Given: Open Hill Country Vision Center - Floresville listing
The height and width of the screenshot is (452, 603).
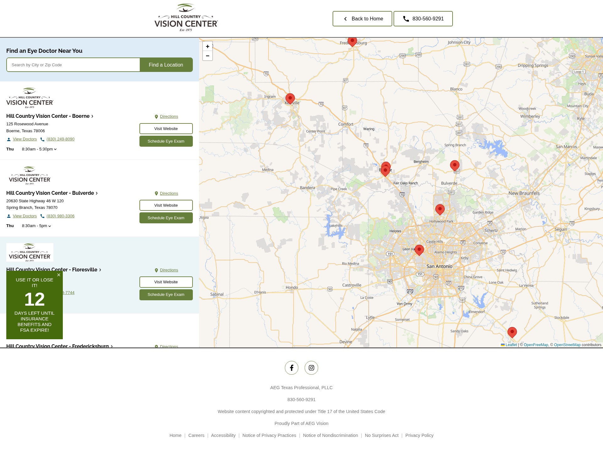Looking at the screenshot, I should tap(54, 270).
